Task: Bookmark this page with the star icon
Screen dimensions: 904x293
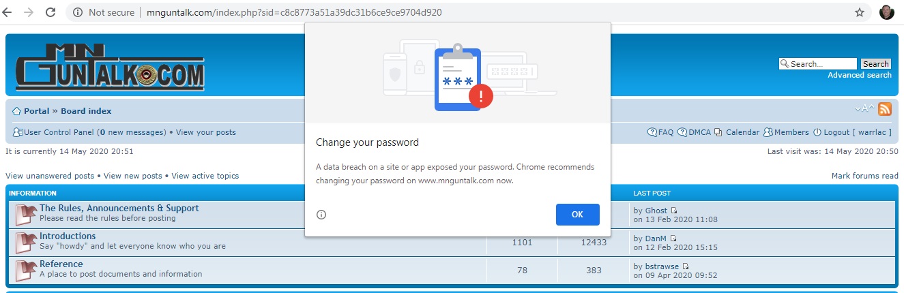Action: (x=860, y=12)
